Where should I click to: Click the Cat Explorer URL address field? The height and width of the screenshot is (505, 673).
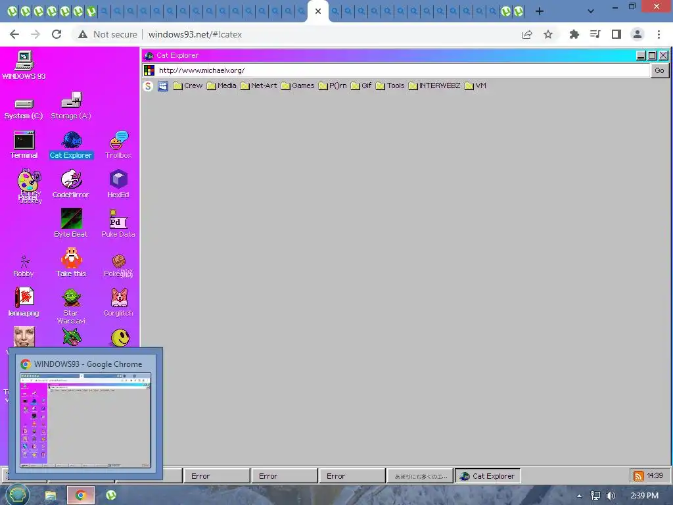(x=403, y=70)
